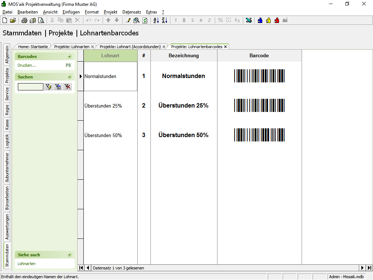Collapse the Suchen panel
The image size is (373, 280).
tap(70, 77)
